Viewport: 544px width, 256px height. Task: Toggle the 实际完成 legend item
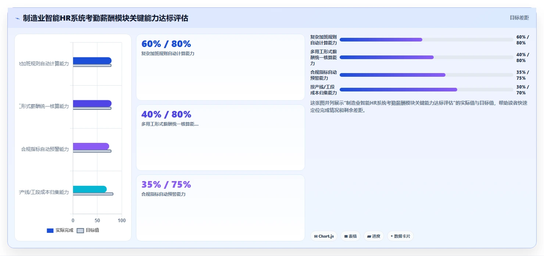tap(60, 230)
